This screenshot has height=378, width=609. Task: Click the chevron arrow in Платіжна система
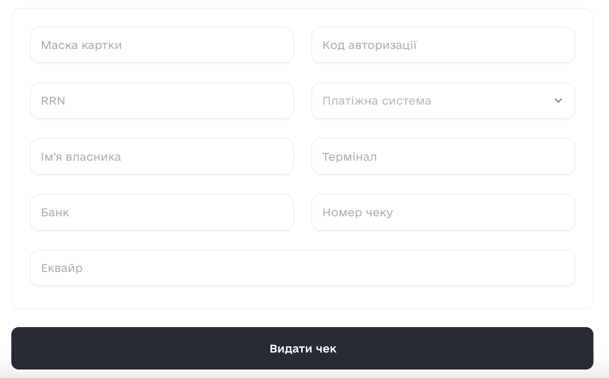(x=559, y=101)
